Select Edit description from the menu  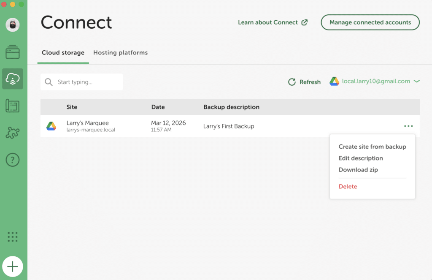click(x=361, y=158)
